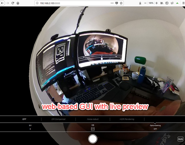Select the OFF option setting tab
The height and width of the screenshot is (145, 185).
point(24,119)
